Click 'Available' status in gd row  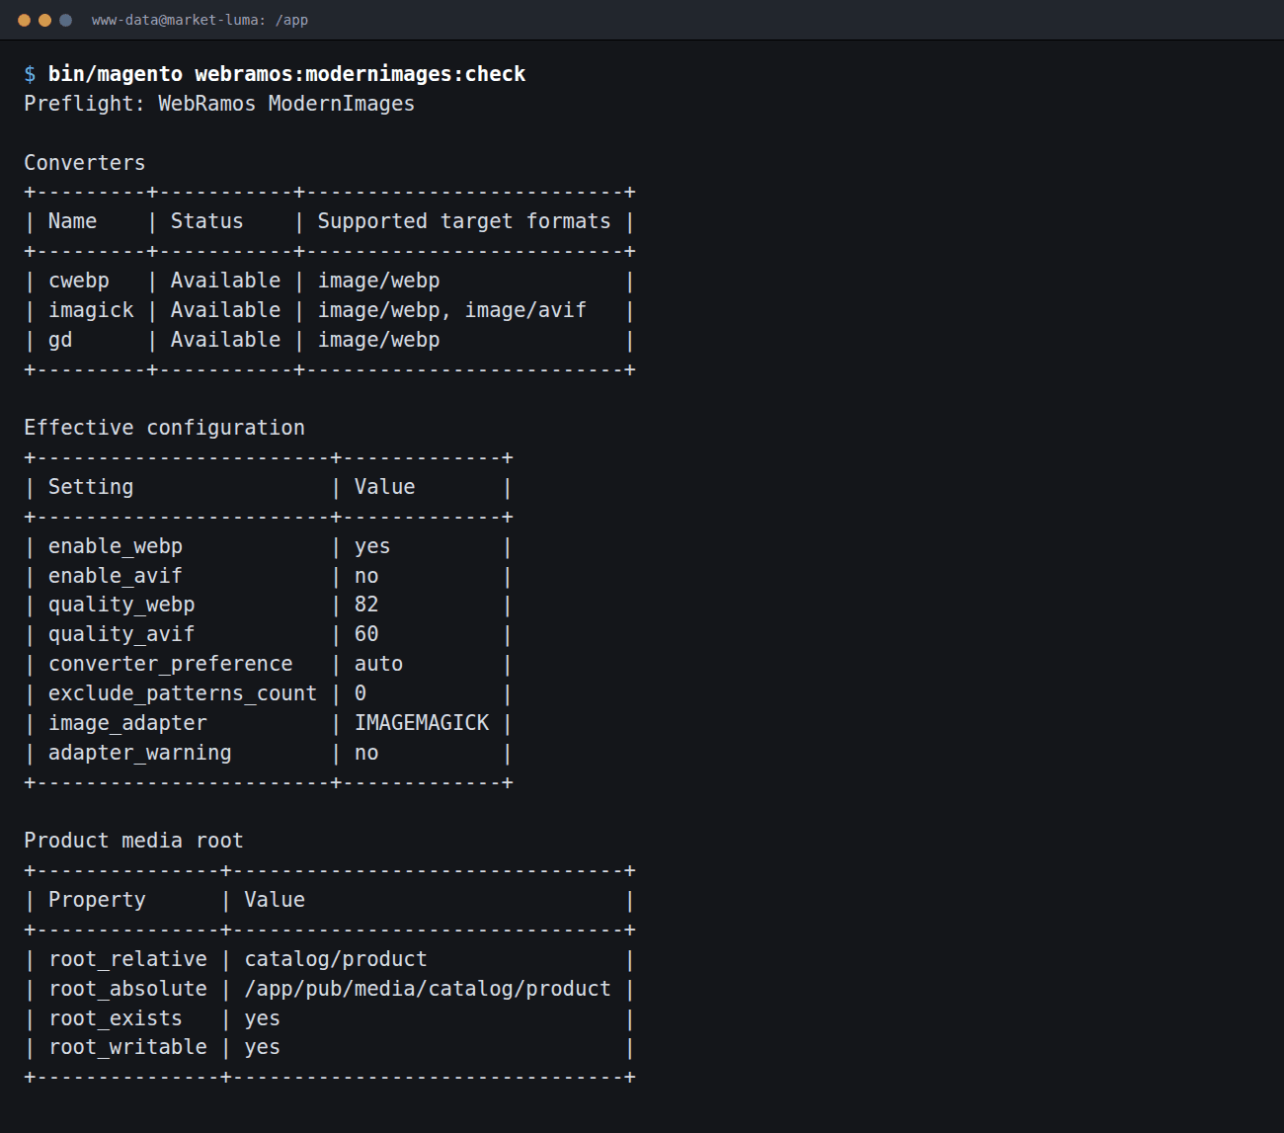tap(225, 340)
